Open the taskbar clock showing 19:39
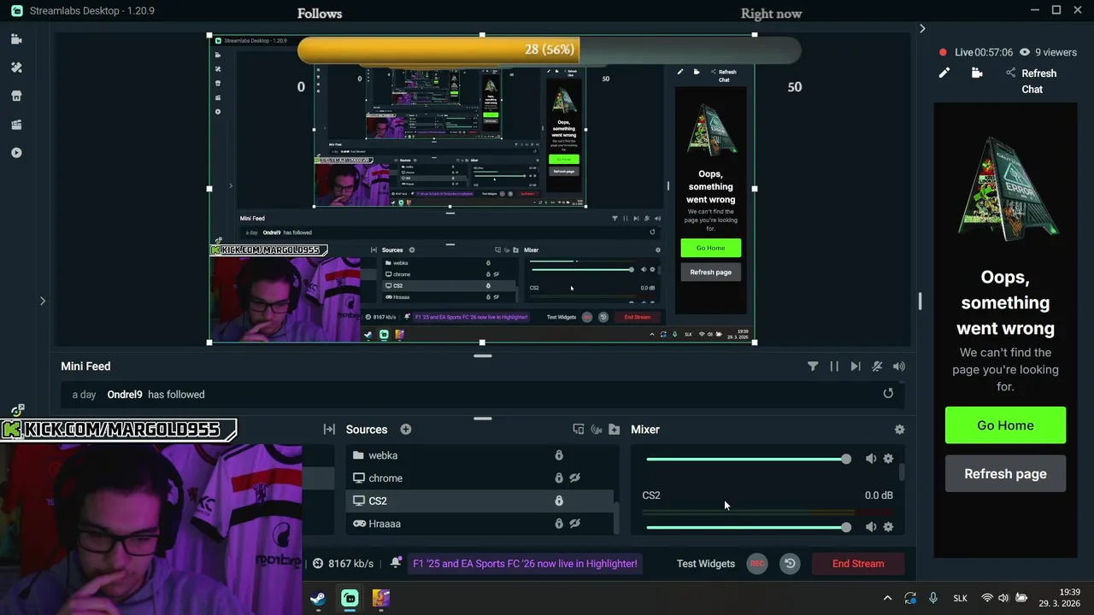The width and height of the screenshot is (1094, 615). tap(1060, 598)
